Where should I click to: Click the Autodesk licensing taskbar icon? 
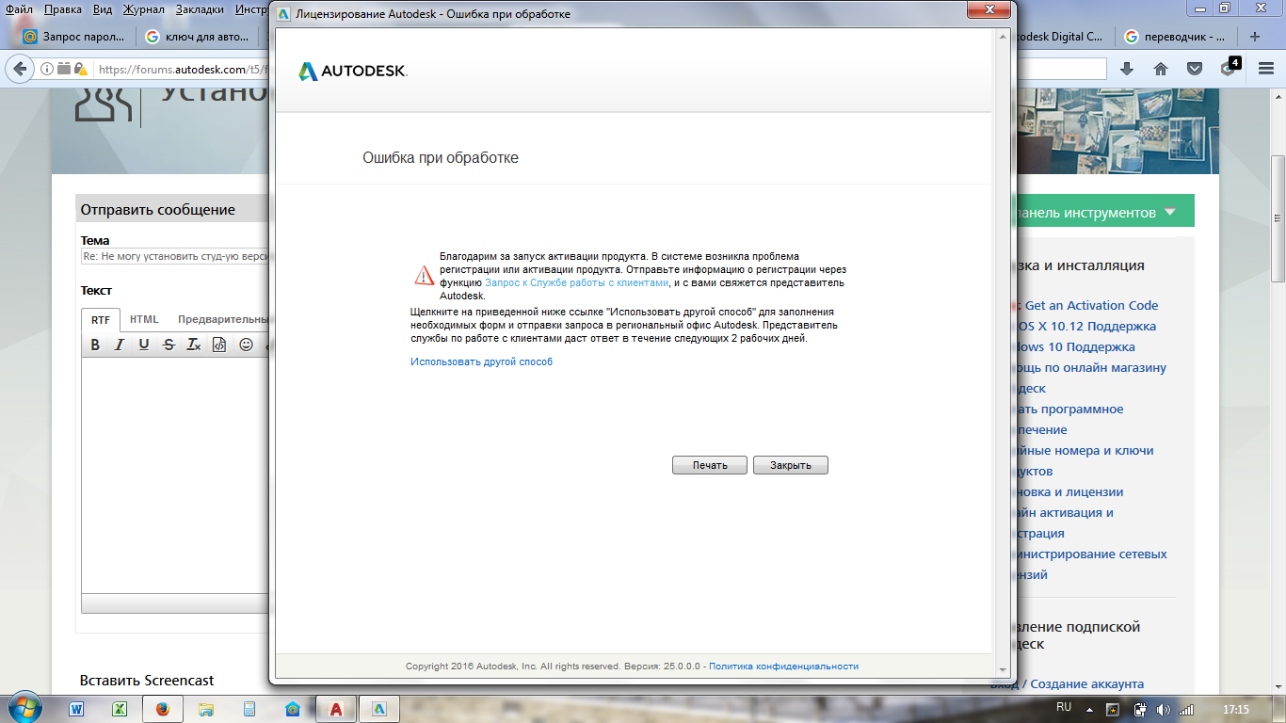(379, 708)
